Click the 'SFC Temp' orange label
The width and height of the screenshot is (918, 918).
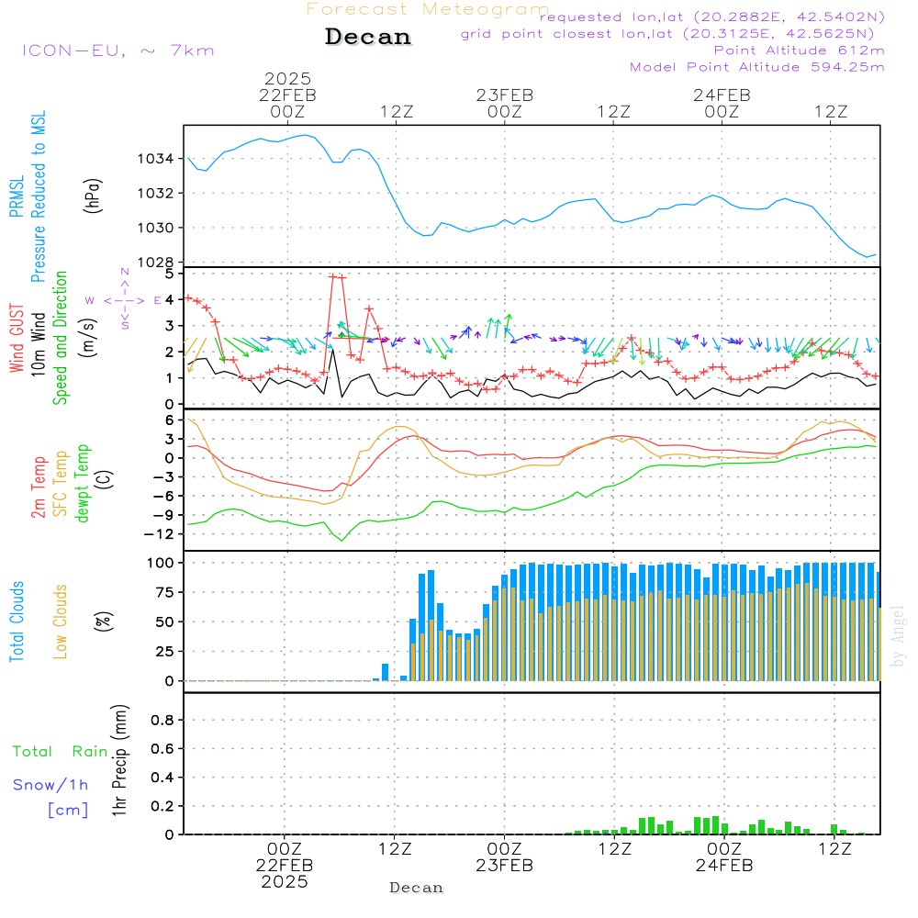point(60,484)
